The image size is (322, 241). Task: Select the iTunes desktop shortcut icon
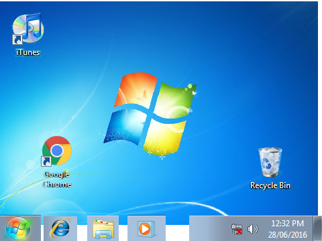pyautogui.click(x=28, y=28)
